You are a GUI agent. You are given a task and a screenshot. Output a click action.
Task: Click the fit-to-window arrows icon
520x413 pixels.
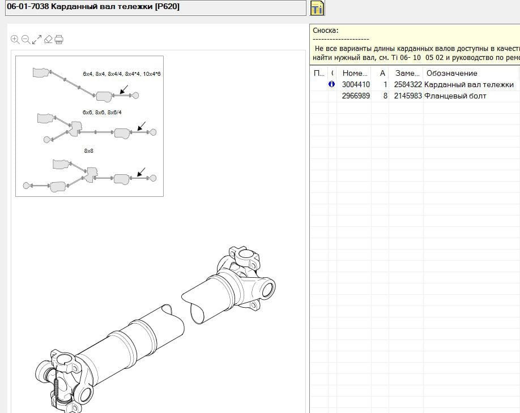tap(37, 40)
